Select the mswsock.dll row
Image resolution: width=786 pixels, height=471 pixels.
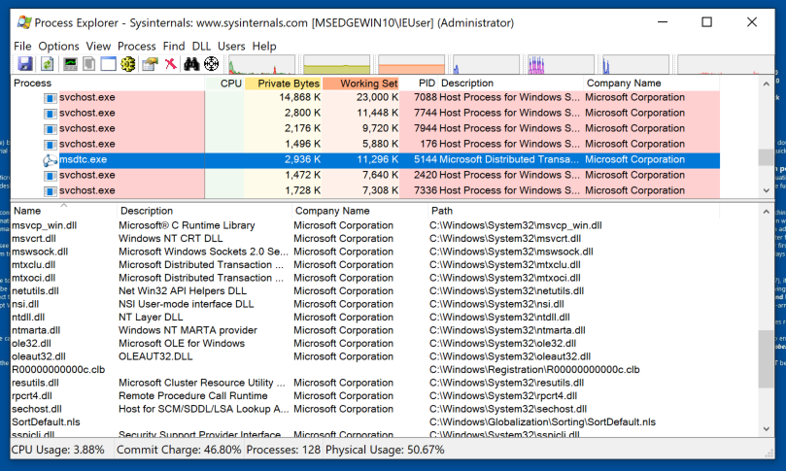[365, 252]
